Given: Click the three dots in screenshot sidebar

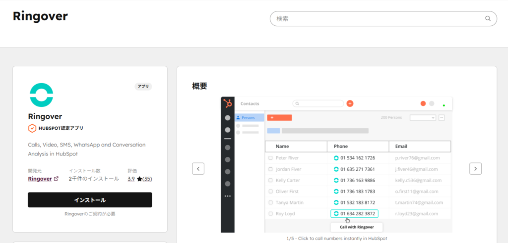Looking at the screenshot, I should click(x=228, y=196).
